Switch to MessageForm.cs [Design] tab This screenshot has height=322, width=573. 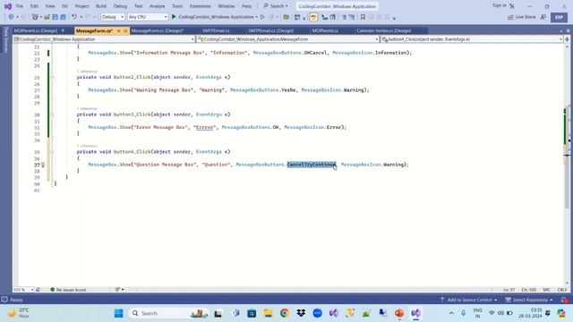click(158, 30)
